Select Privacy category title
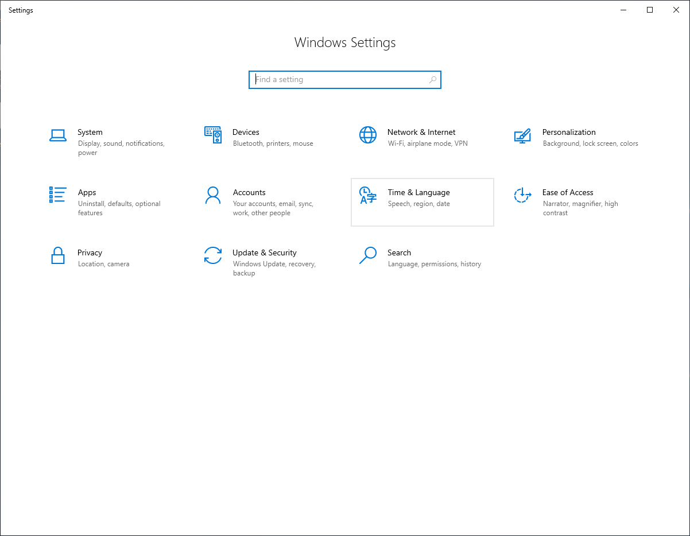The height and width of the screenshot is (536, 690). point(90,253)
